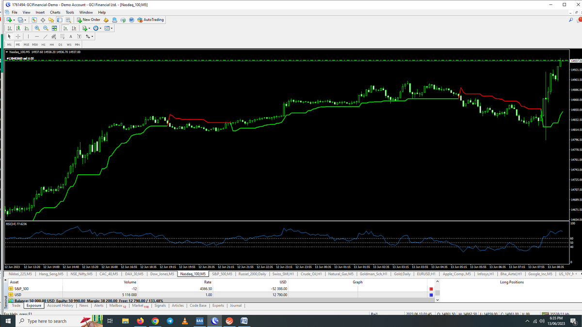
Task: Open the Nikkei_225,M5 chart tab
Action: (20, 274)
